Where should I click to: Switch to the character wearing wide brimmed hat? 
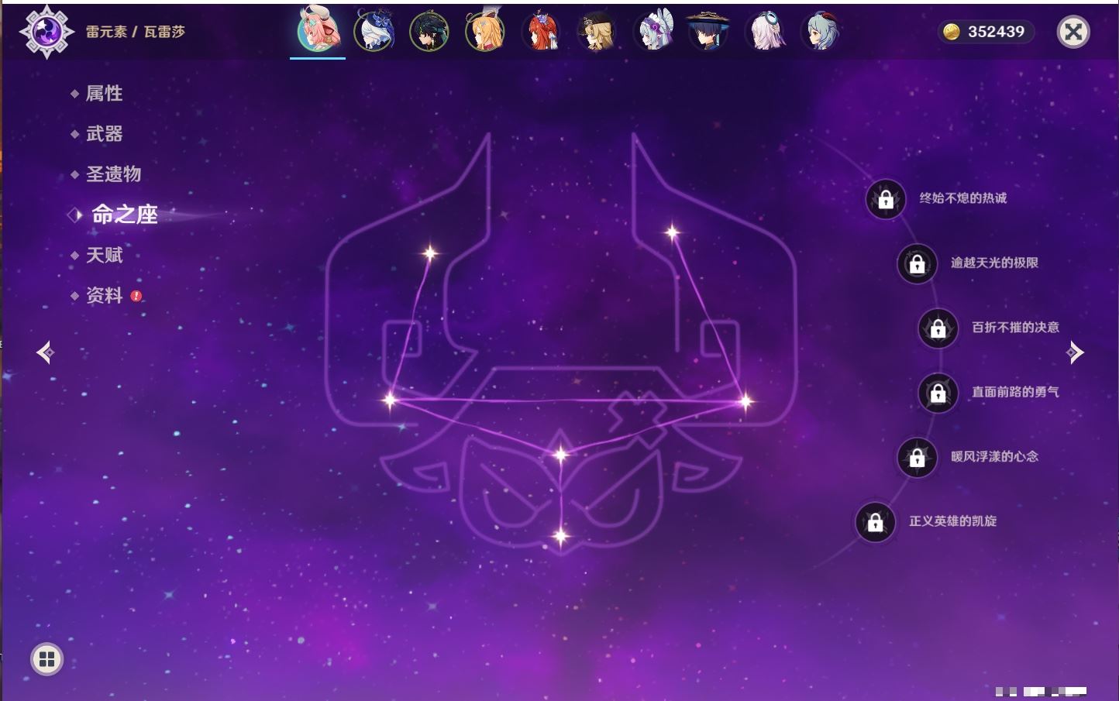708,32
